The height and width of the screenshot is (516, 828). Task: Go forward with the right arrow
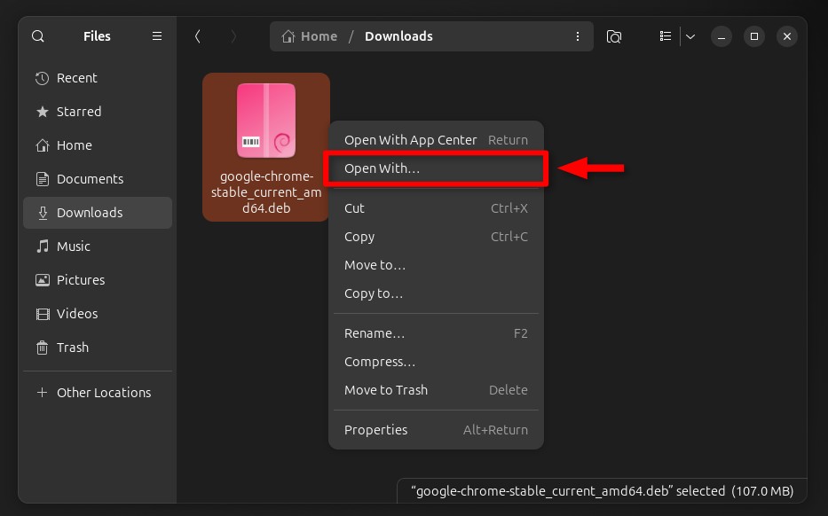pyautogui.click(x=233, y=36)
